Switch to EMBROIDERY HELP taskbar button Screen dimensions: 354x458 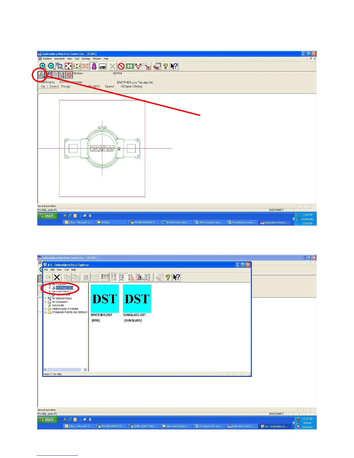coord(144,426)
